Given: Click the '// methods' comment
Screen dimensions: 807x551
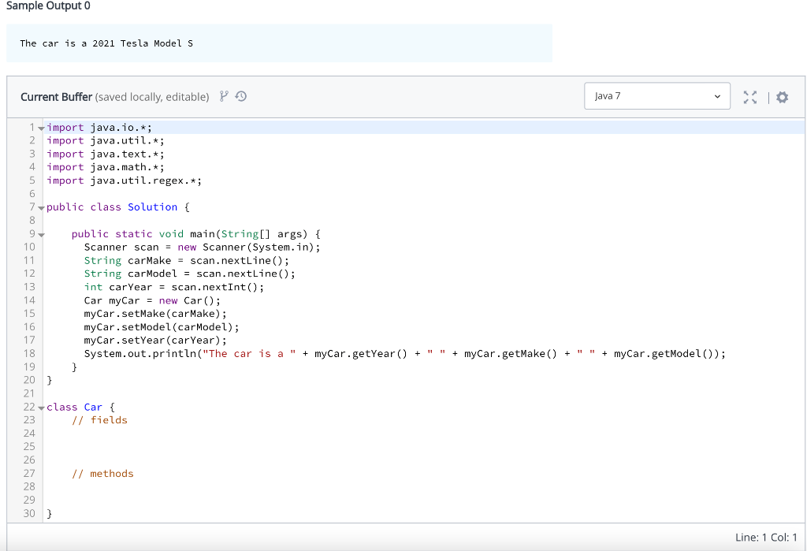Looking at the screenshot, I should click(102, 473).
